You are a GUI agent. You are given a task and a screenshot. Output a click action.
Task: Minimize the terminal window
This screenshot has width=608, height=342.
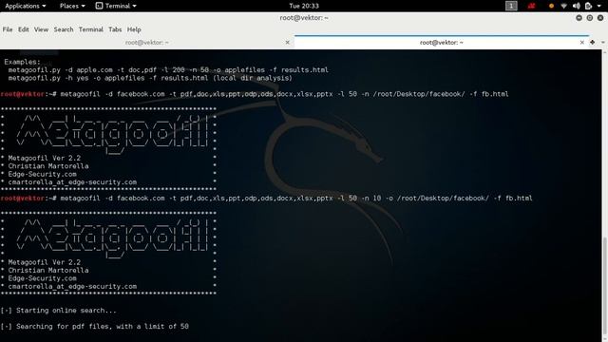(x=579, y=18)
